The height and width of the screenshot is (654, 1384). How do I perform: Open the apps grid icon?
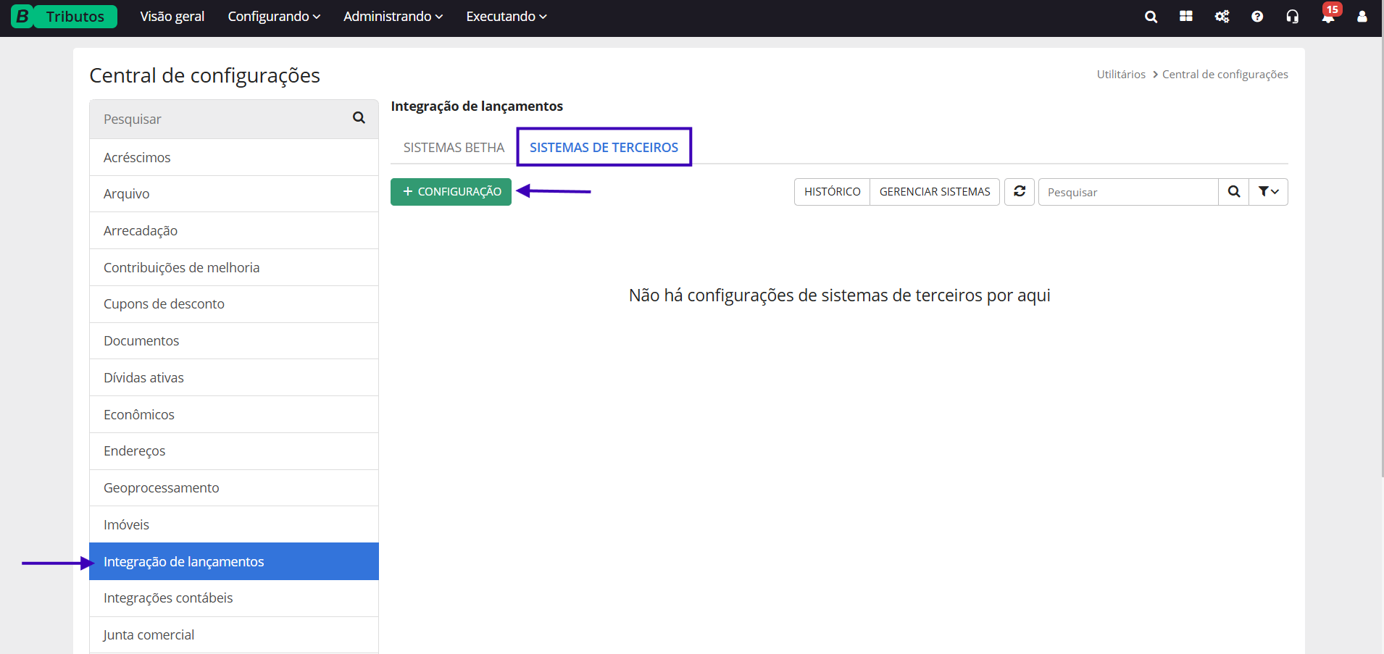(x=1186, y=17)
